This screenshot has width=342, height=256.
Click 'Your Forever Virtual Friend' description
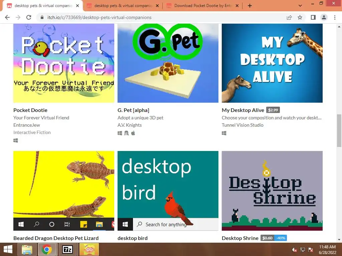click(41, 118)
